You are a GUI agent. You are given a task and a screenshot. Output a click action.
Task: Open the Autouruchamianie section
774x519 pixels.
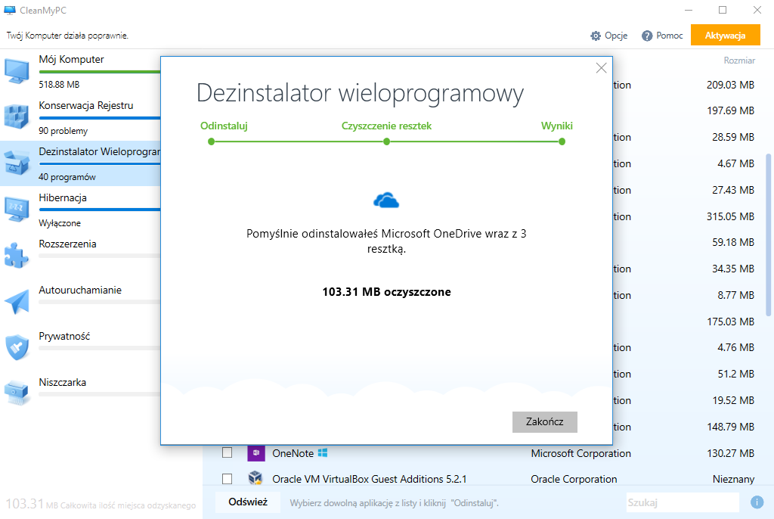pos(80,302)
